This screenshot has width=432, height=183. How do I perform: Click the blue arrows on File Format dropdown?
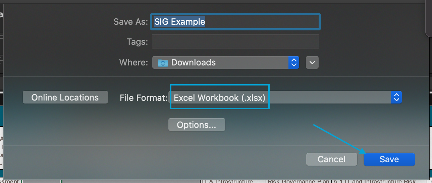(x=396, y=98)
